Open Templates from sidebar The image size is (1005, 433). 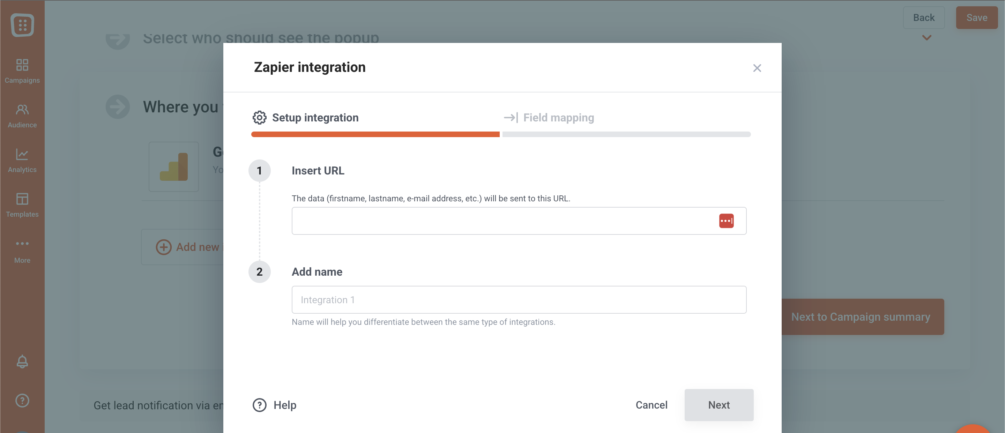click(22, 205)
